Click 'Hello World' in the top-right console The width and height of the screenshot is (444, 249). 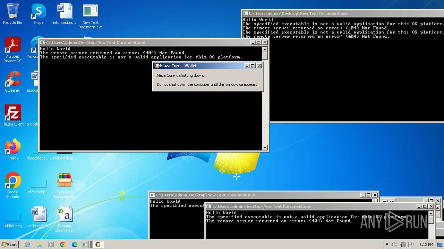tap(258, 20)
